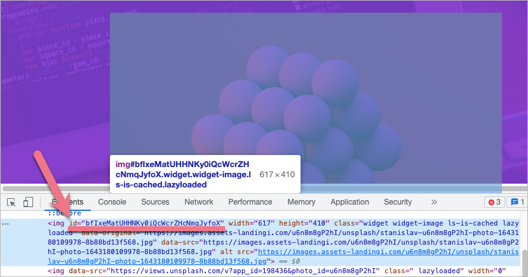The height and width of the screenshot is (277, 528).
Task: Switch to the Application tab
Action: [349, 202]
